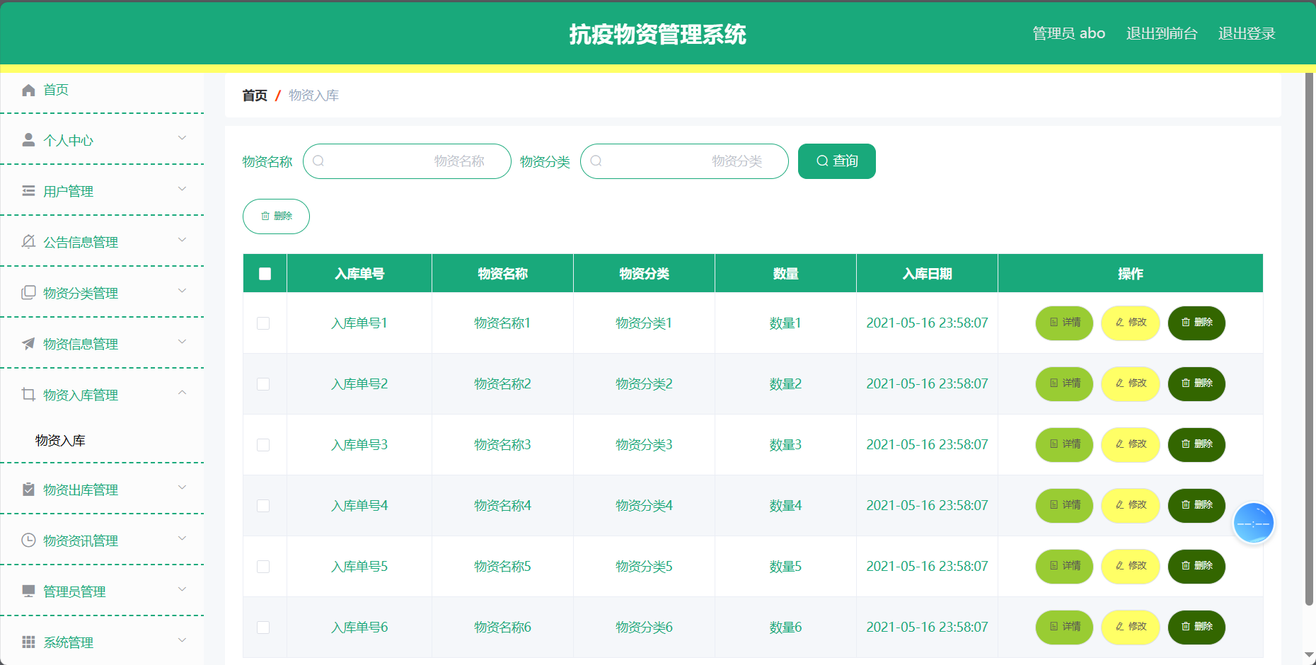The image size is (1316, 665).
Task: Click the search icon in 物资分类 field
Action: [596, 161]
